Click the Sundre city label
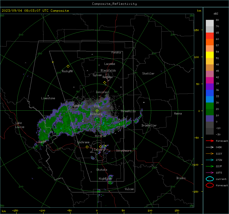The width and height of the screenshot is (229, 214). tap(77, 105)
